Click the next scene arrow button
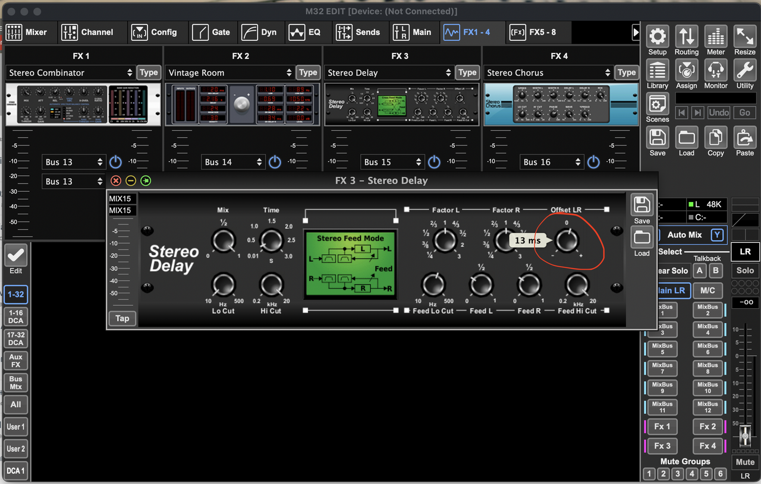The width and height of the screenshot is (761, 484). tap(697, 112)
